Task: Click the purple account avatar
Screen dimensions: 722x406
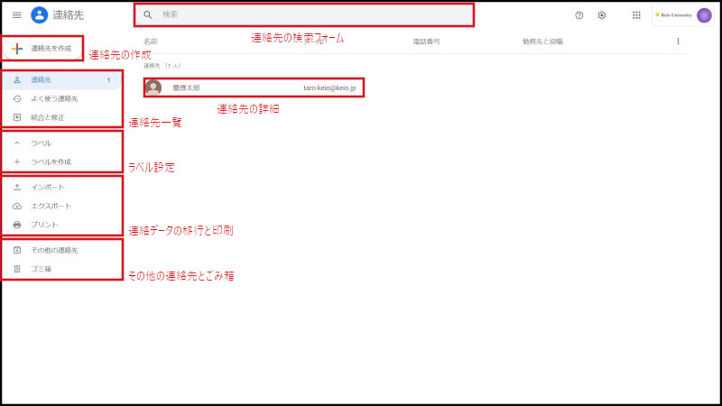Action: point(704,15)
